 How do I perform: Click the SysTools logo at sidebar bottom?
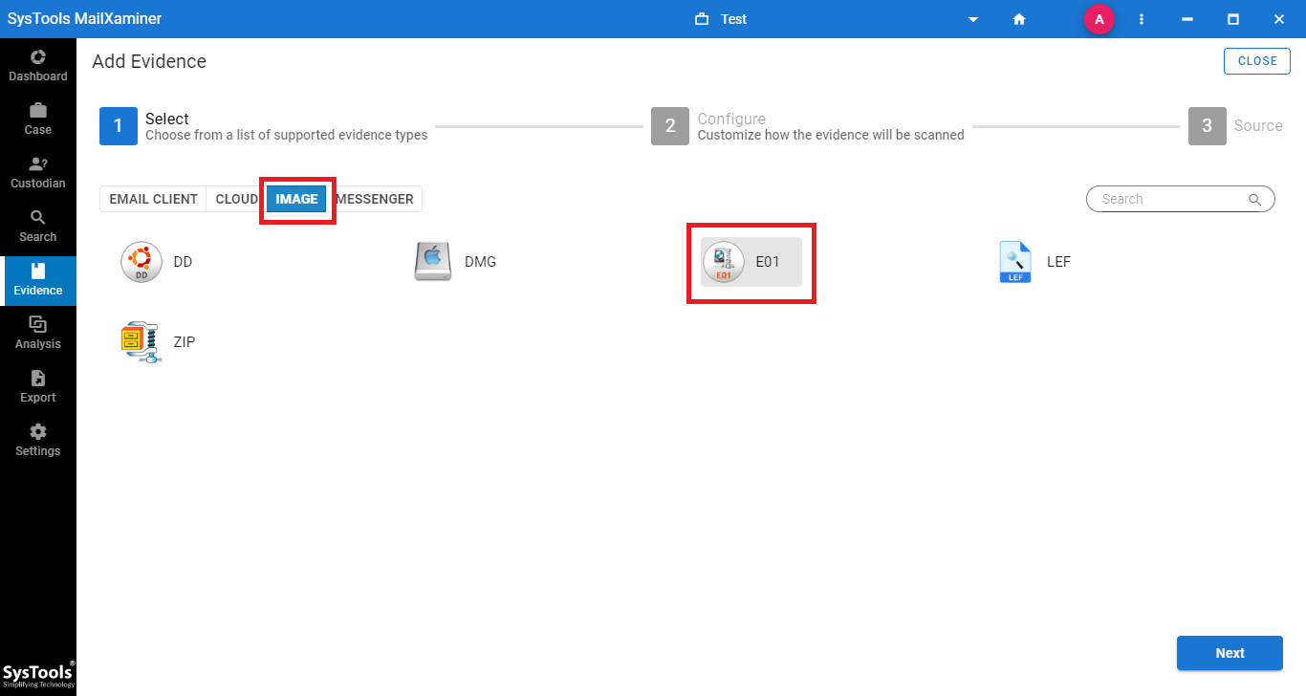pos(38,675)
